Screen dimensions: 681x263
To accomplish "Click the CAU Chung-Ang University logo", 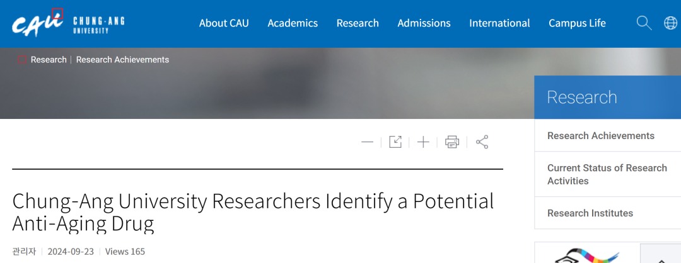I will [68, 24].
